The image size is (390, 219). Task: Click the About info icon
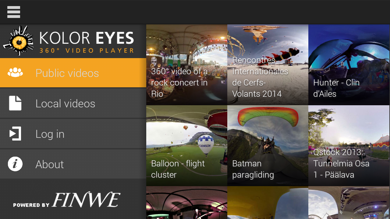point(15,164)
